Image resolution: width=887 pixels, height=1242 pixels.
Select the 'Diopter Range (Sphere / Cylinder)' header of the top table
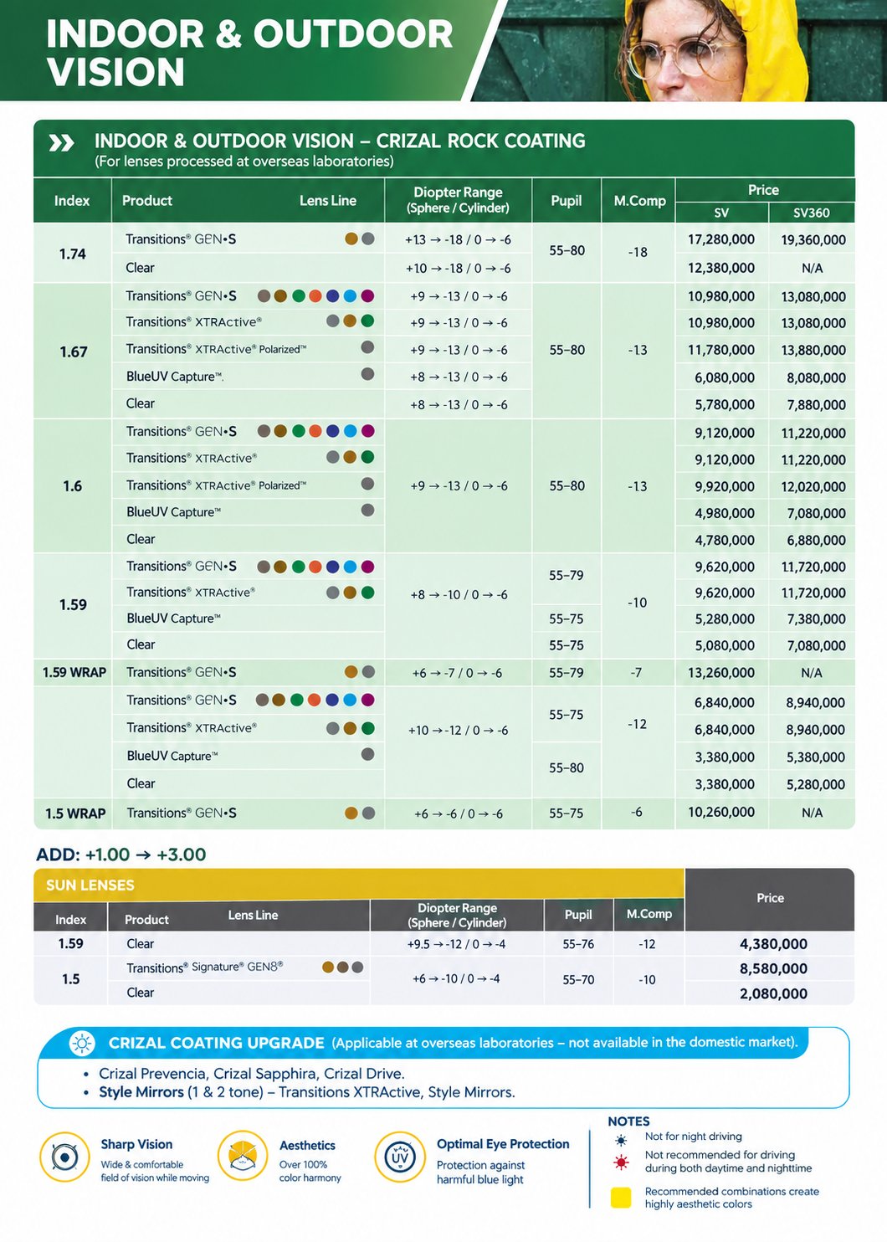458,200
